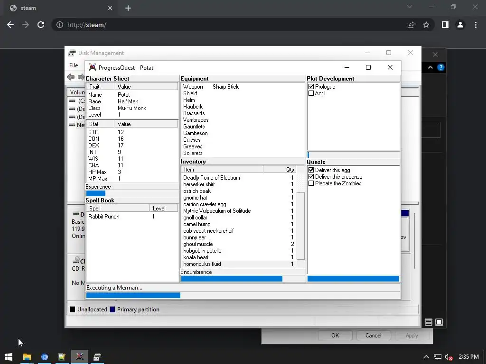Open the browser profile menu
486x364 pixels.
tap(460, 25)
